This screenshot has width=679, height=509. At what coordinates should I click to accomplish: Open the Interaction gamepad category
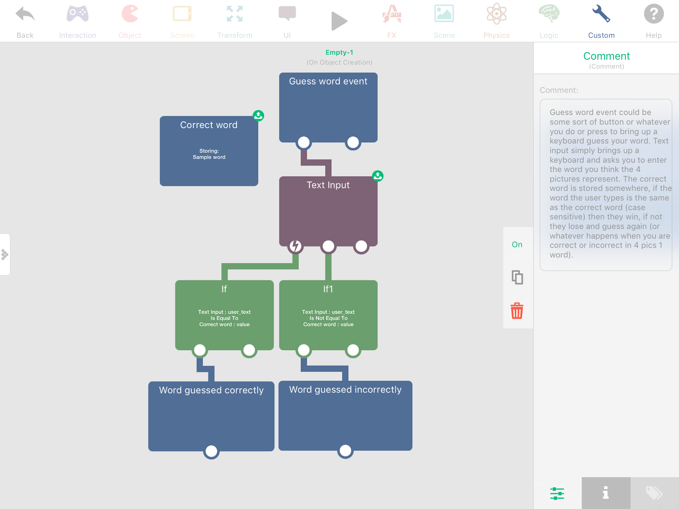pyautogui.click(x=77, y=14)
